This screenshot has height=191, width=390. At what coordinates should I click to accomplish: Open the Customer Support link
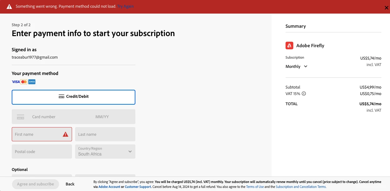138,187
